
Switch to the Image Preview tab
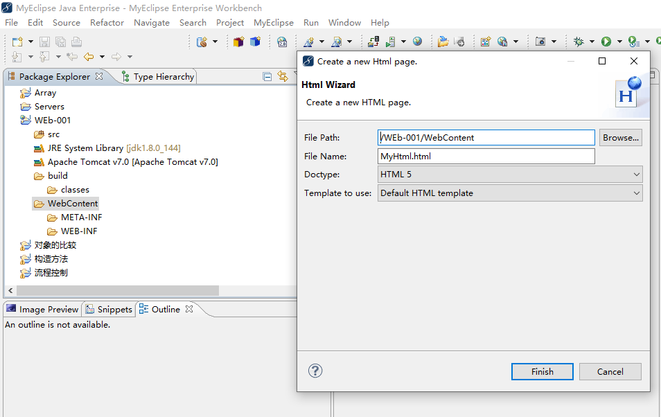point(43,310)
